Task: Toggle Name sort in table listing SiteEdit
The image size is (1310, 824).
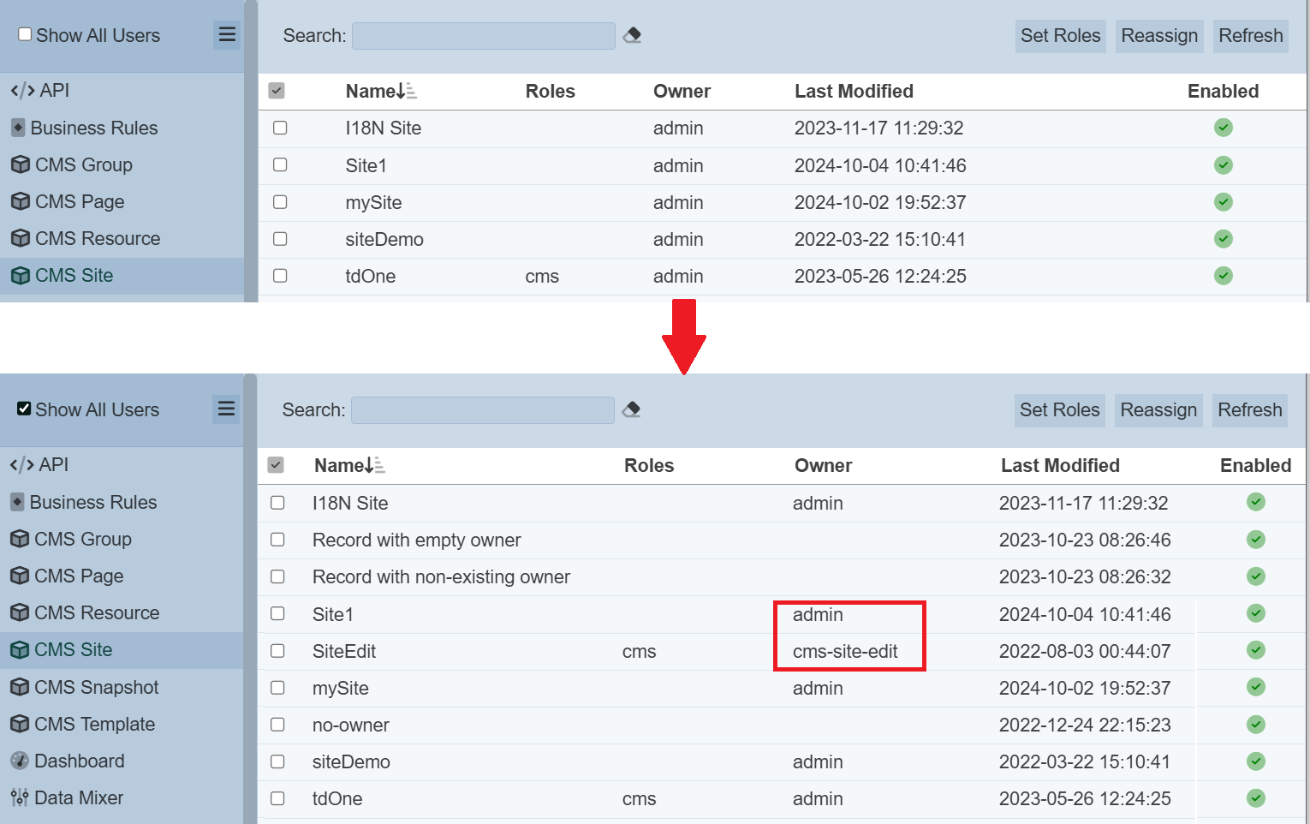Action: coord(348,465)
